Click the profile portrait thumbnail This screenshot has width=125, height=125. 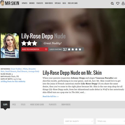coord(10,46)
